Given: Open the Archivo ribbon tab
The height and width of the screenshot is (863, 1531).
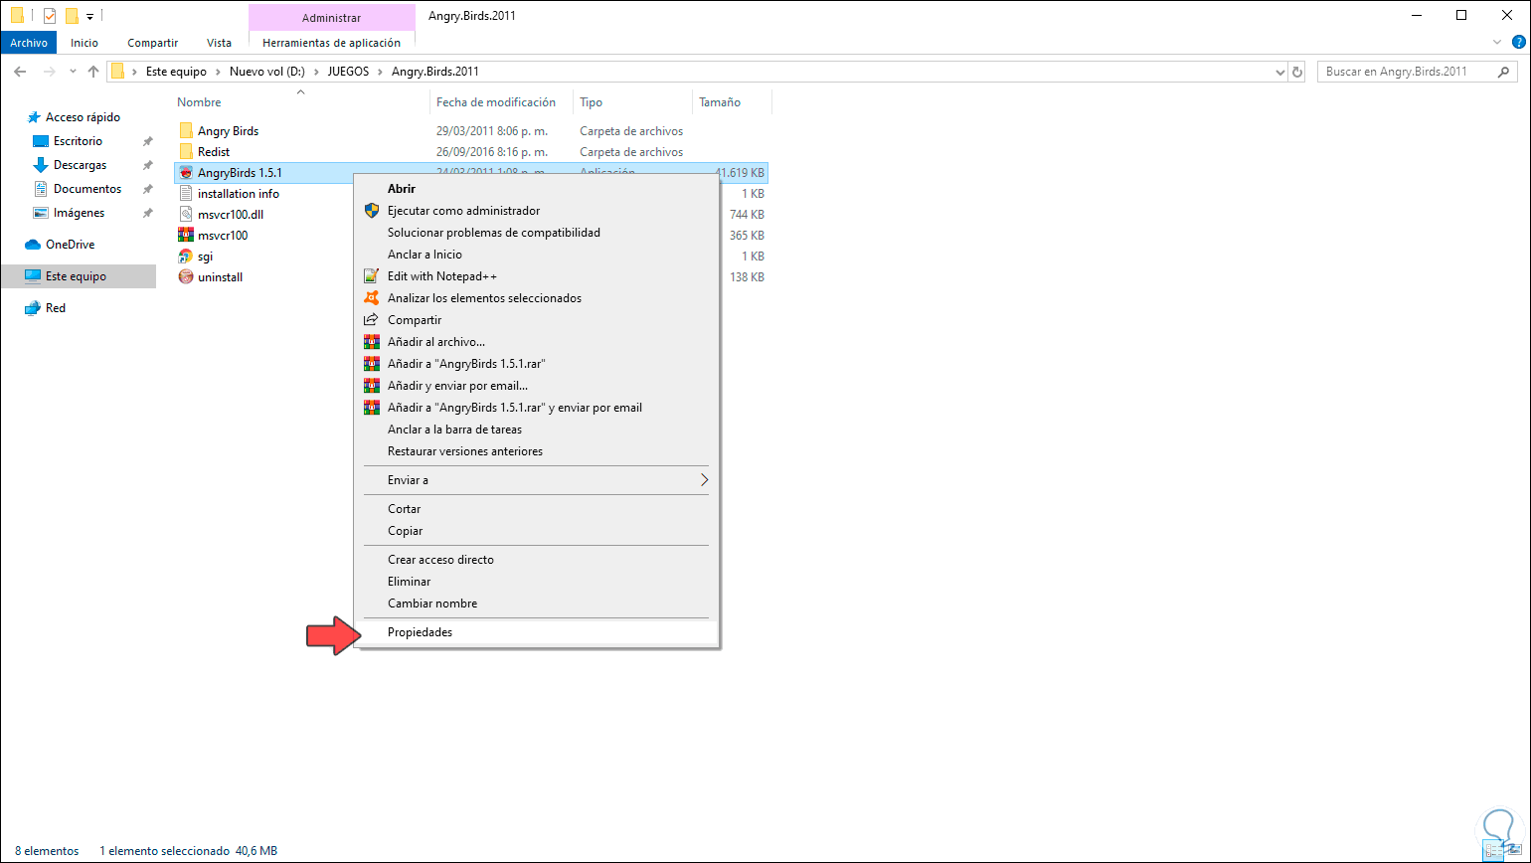Looking at the screenshot, I should 29,43.
